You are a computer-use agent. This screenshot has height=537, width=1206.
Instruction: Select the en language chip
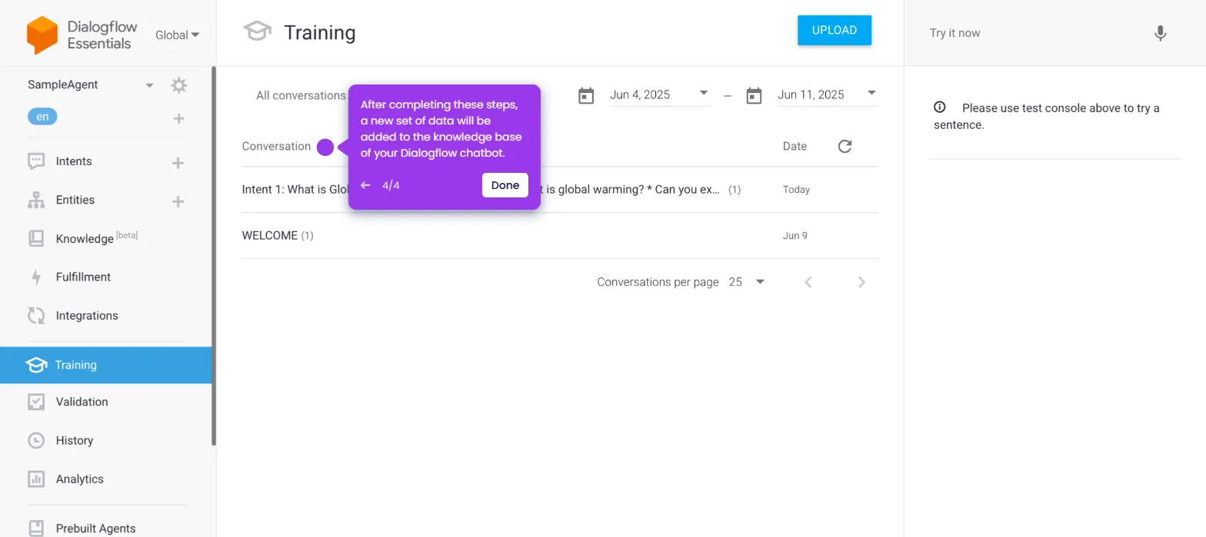tap(42, 117)
